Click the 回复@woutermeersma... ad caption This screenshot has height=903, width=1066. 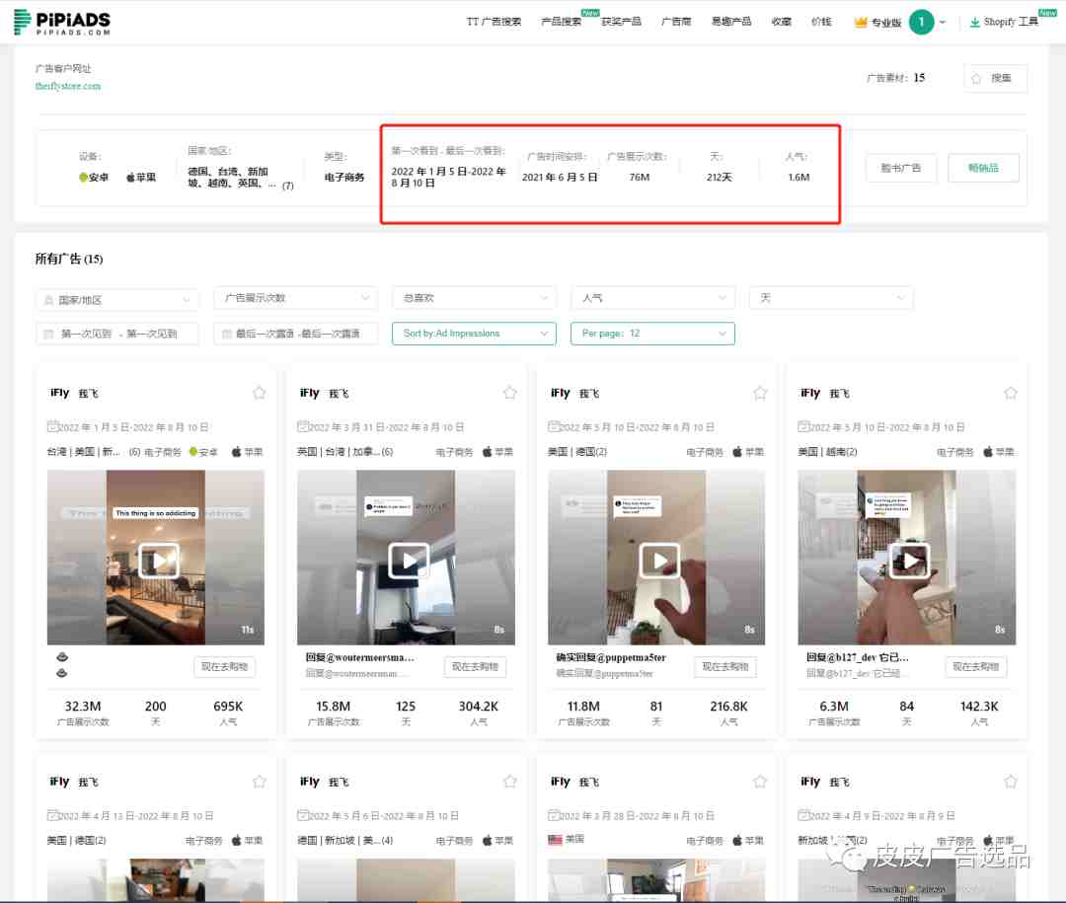point(359,657)
